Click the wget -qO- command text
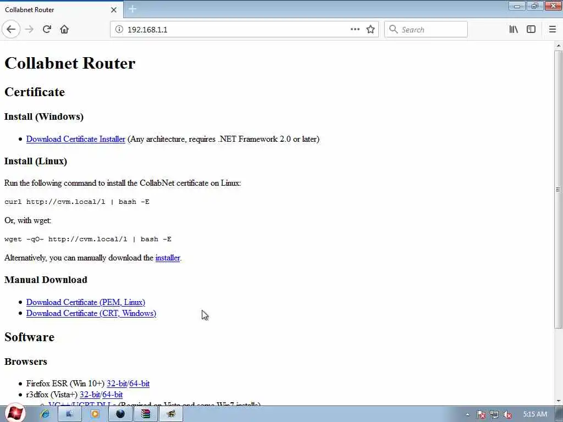The width and height of the screenshot is (563, 422). click(x=88, y=239)
